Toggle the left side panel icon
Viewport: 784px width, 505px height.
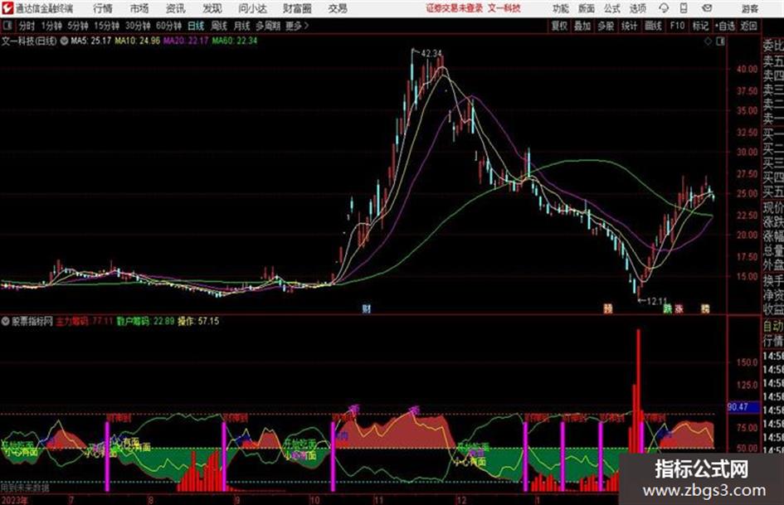click(7, 26)
